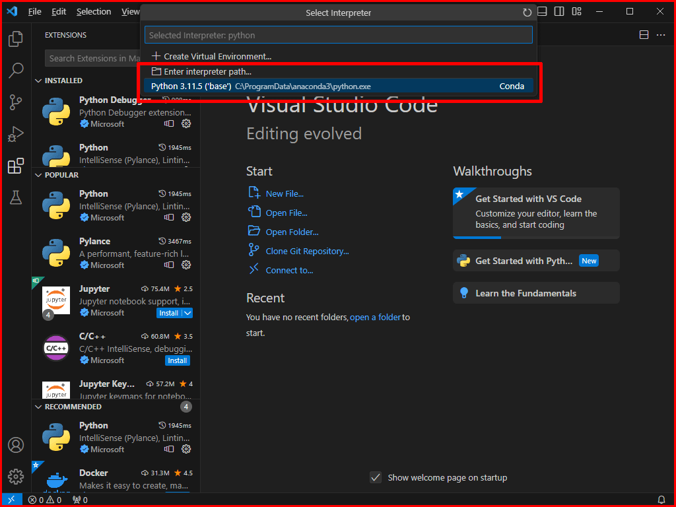Open editor More Actions ellipsis
676x507 pixels.
click(661, 35)
